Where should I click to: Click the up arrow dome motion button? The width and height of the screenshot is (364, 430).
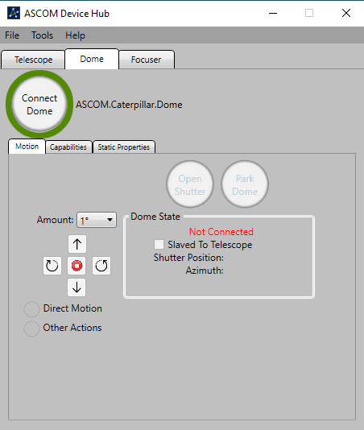(77, 244)
